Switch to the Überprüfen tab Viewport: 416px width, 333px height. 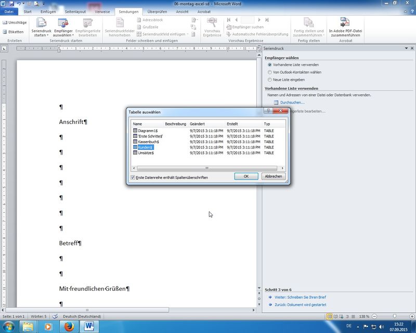(157, 11)
